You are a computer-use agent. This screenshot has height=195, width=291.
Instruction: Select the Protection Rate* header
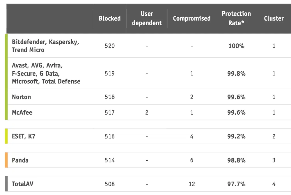236,18
